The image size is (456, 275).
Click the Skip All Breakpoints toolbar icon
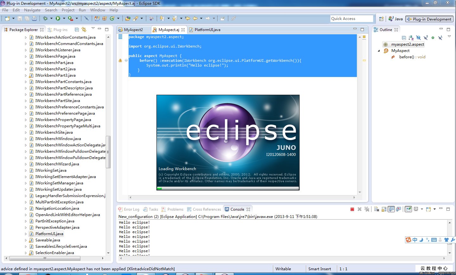pyautogui.click(x=86, y=18)
